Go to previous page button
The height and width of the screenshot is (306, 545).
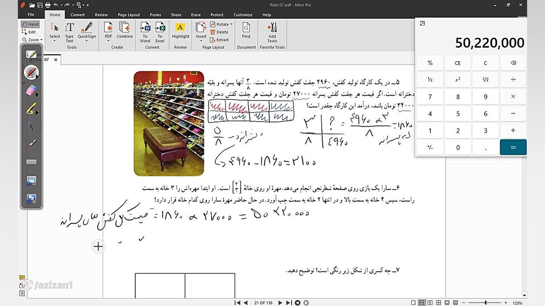point(246,303)
